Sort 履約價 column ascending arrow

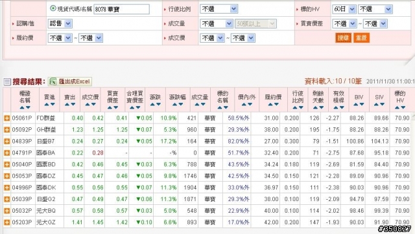[x=270, y=105]
